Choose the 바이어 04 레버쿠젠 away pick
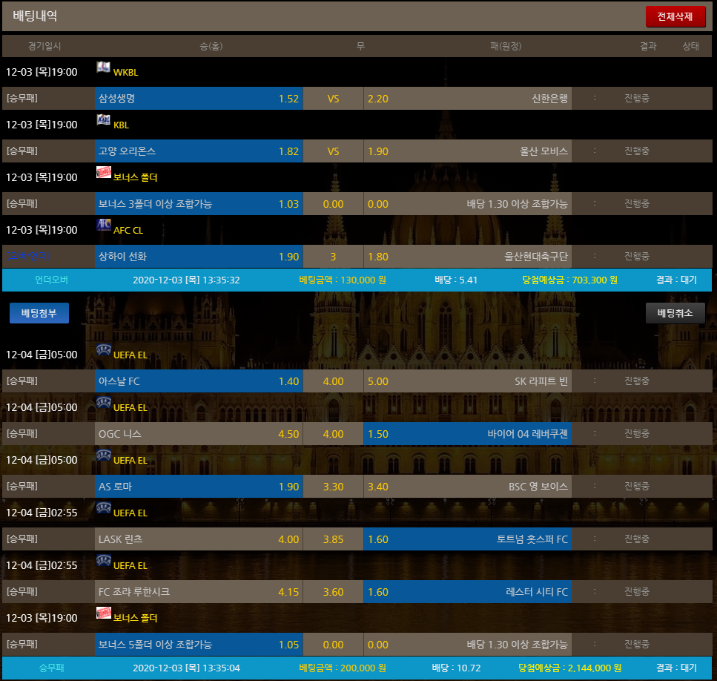Screen dimensions: 717x681 pos(467,434)
